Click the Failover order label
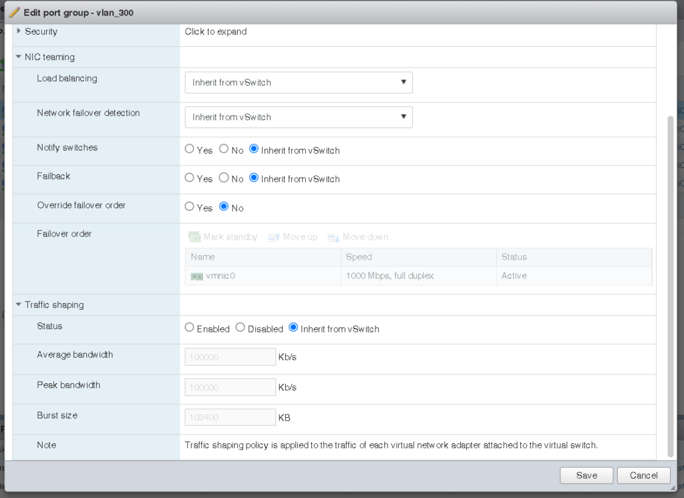684x498 pixels. click(64, 234)
